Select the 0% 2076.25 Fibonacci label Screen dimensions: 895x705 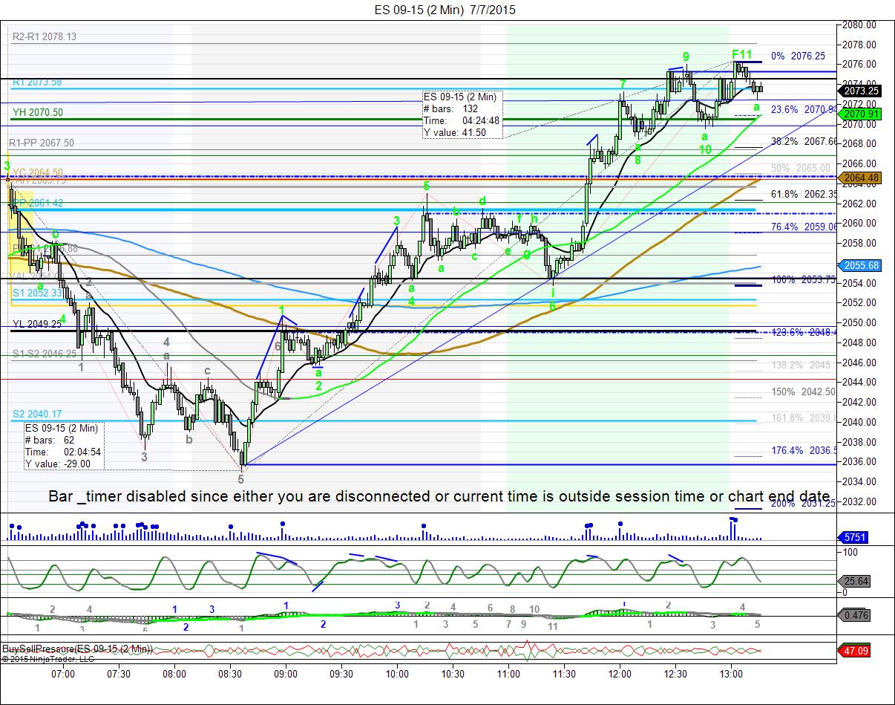(x=799, y=56)
